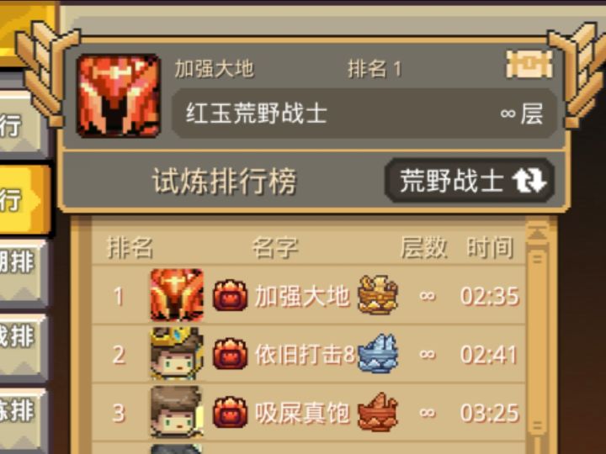The width and height of the screenshot is (606, 454).
Task: Select rank 1 player avatar
Action: click(177, 295)
